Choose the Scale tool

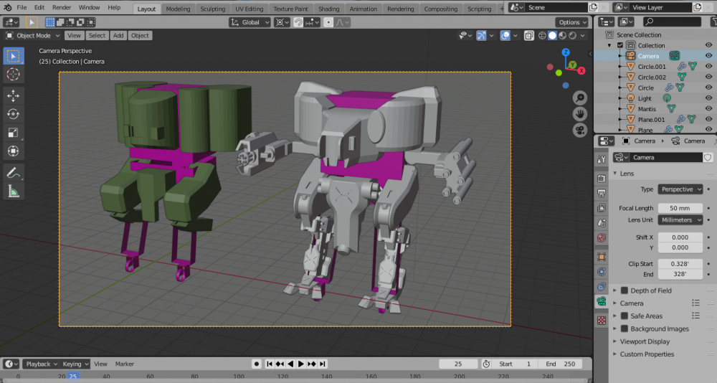(x=14, y=133)
